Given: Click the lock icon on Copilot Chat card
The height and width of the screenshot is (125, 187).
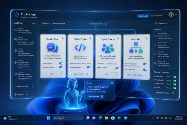Looking at the screenshot, I should pos(63,38).
